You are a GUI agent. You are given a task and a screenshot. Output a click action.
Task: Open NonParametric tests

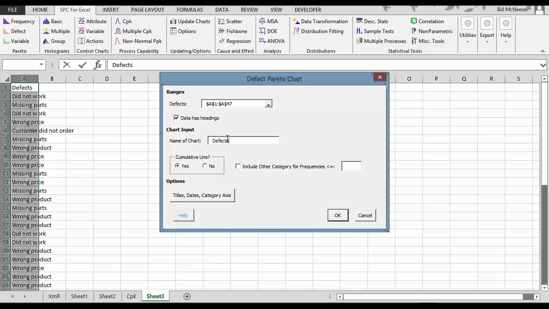tap(431, 31)
